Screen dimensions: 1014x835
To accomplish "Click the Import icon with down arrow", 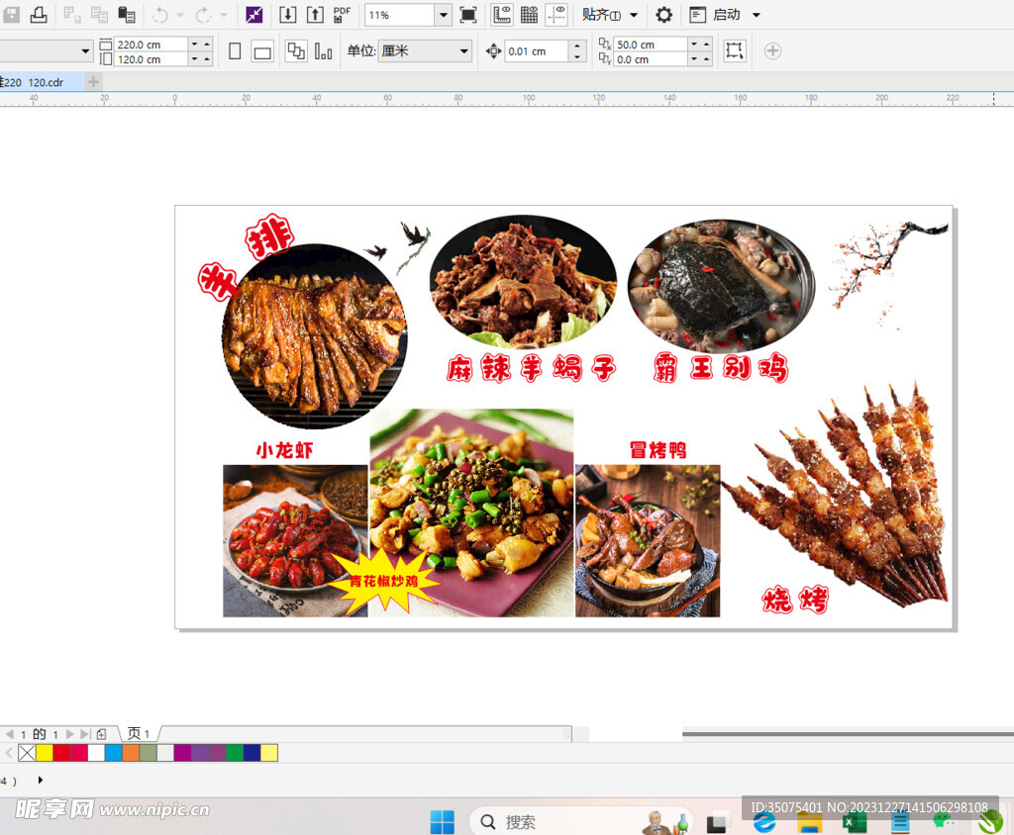I will [x=287, y=15].
